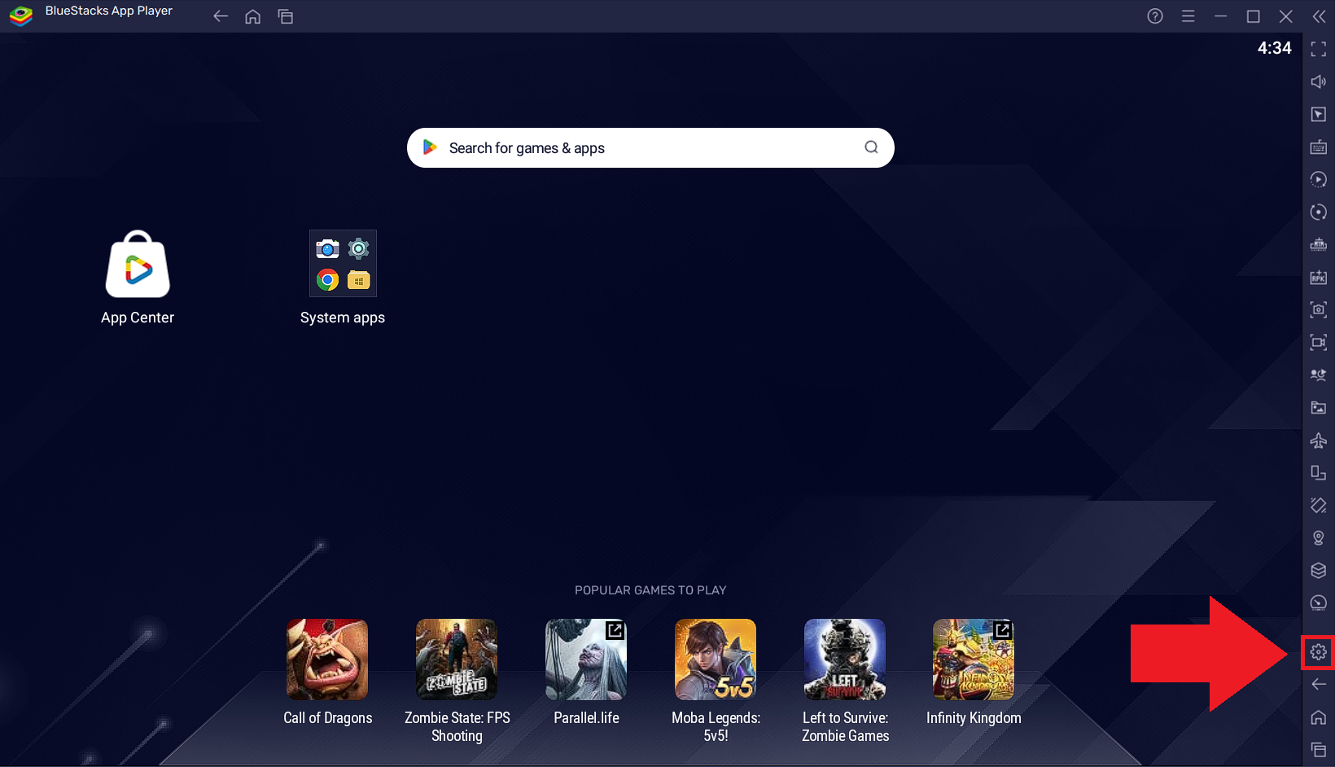This screenshot has width=1335, height=767.
Task: Install an APK file
Action: pos(1318,277)
